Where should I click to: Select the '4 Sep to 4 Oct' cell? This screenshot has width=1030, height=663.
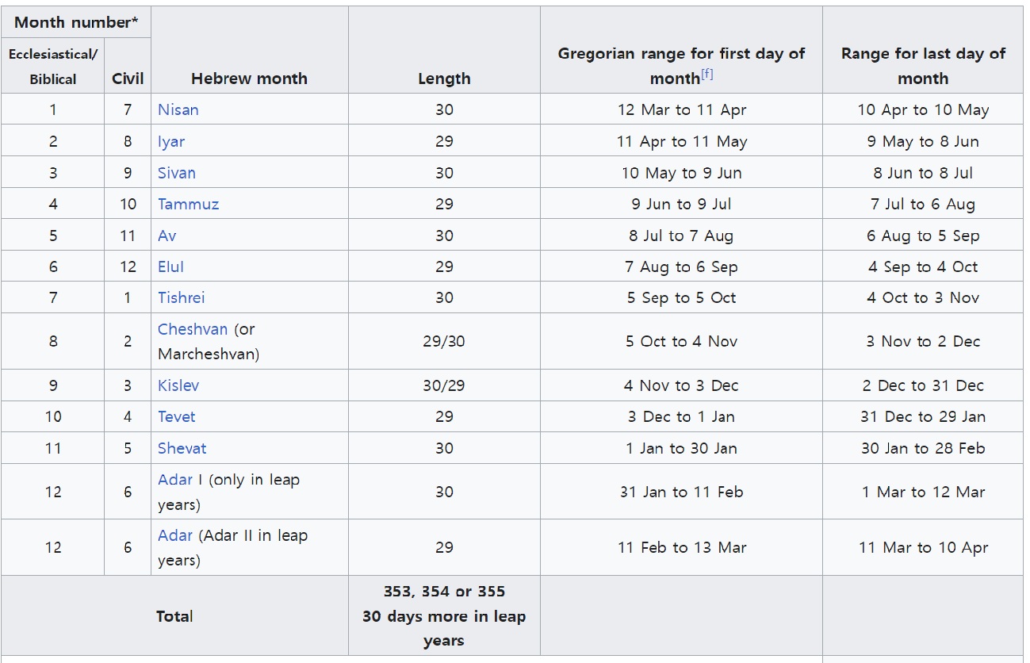(923, 266)
